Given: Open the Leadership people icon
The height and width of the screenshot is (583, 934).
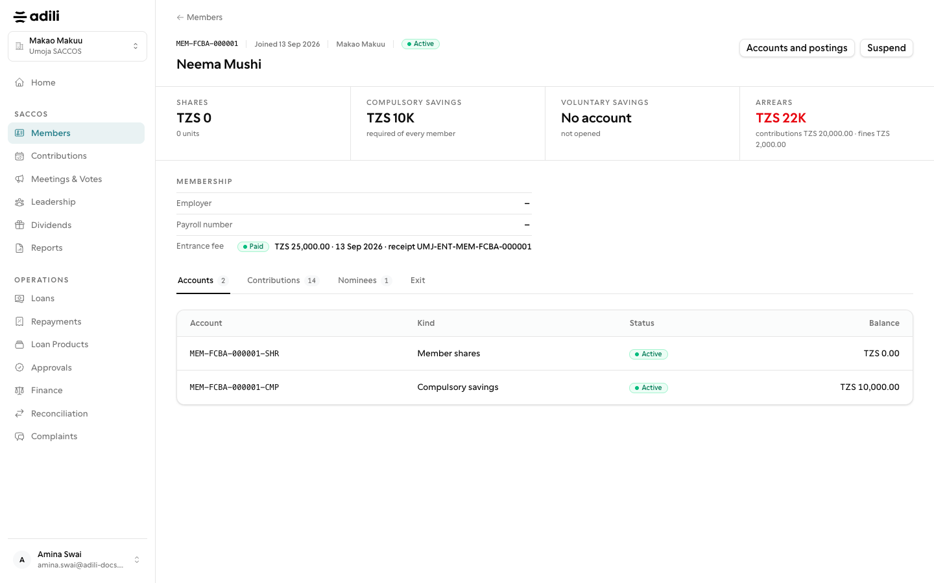Looking at the screenshot, I should pyautogui.click(x=19, y=202).
